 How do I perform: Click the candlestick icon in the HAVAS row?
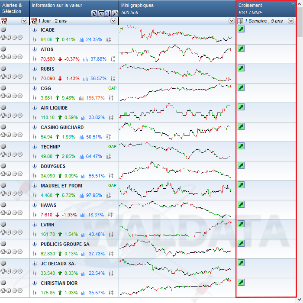[35, 215]
